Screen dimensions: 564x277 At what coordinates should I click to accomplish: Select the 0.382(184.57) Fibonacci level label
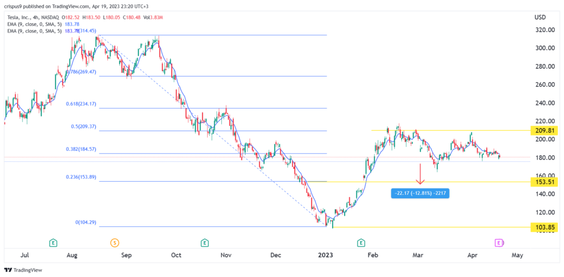[81, 149]
